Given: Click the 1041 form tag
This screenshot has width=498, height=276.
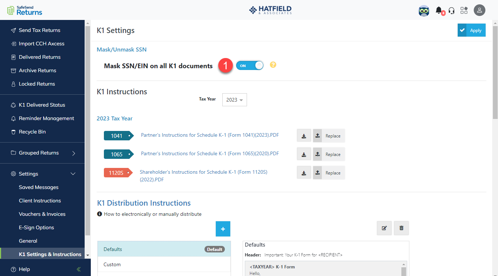Looking at the screenshot, I should (x=119, y=136).
